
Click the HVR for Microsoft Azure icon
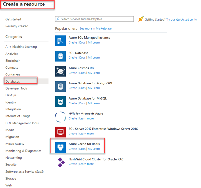point(61,116)
